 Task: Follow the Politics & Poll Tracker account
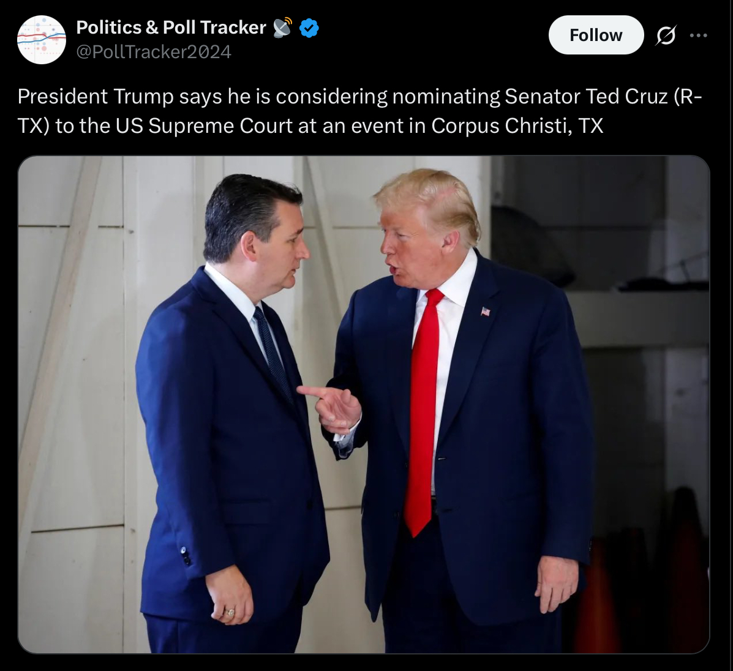(596, 35)
